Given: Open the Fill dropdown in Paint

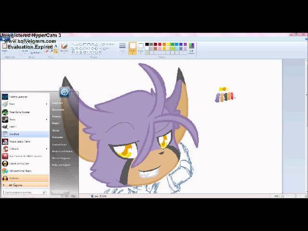Looking at the screenshot, I should click(x=107, y=49).
